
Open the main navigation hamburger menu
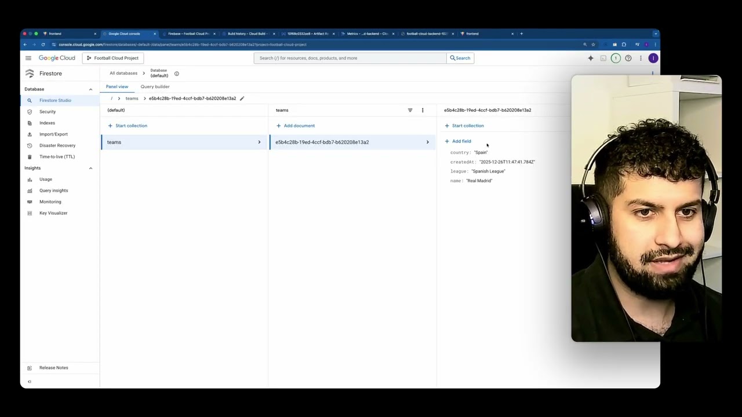(28, 58)
